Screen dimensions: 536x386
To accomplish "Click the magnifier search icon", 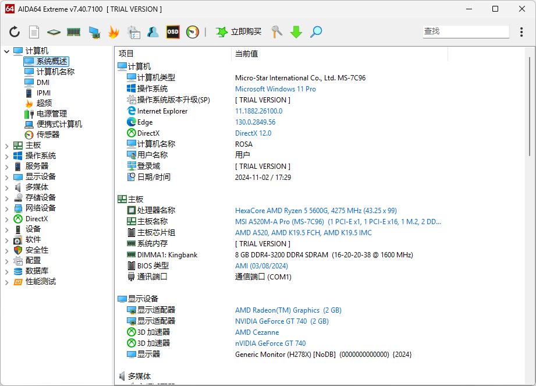I will 315,32.
